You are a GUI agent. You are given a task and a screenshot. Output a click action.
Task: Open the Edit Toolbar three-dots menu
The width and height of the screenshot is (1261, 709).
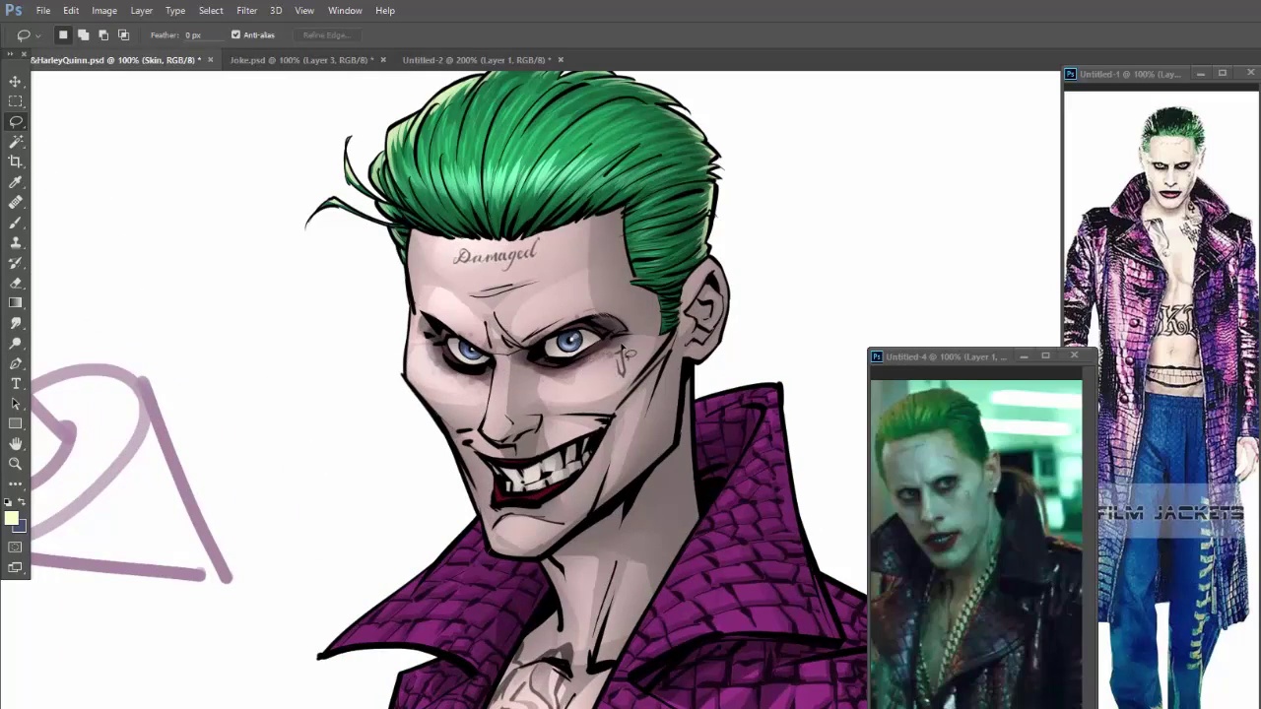(16, 483)
